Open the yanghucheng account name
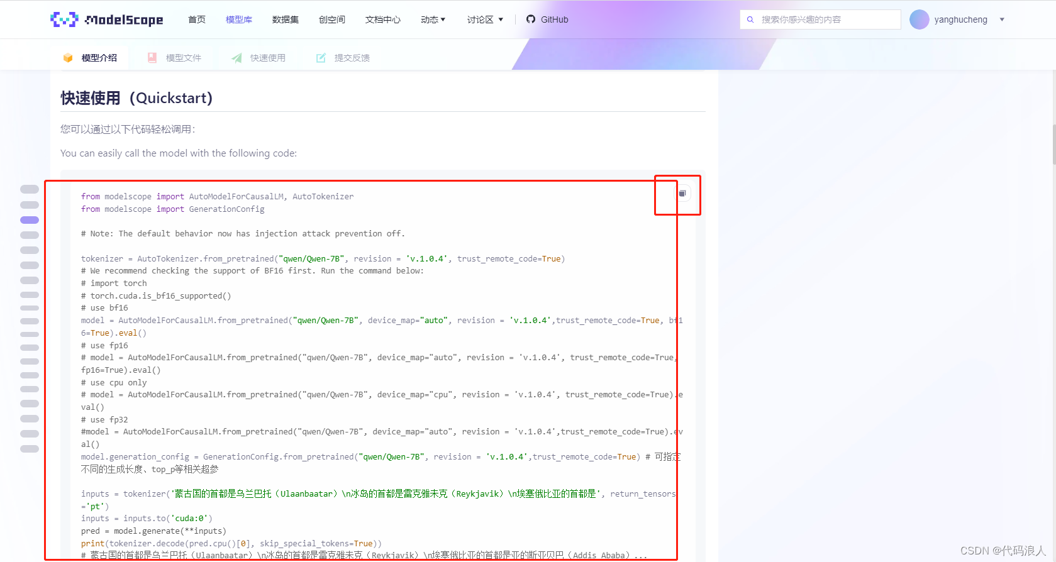The width and height of the screenshot is (1056, 562). [x=961, y=19]
